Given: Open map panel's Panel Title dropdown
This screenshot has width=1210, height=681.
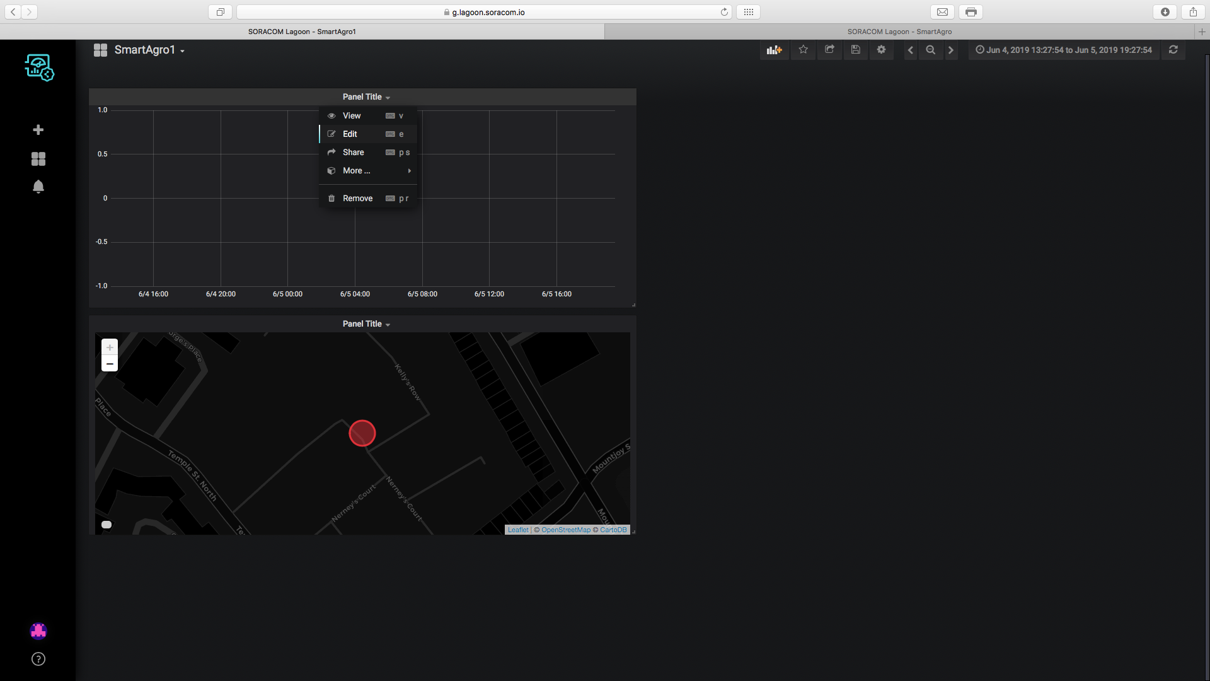Looking at the screenshot, I should [366, 324].
